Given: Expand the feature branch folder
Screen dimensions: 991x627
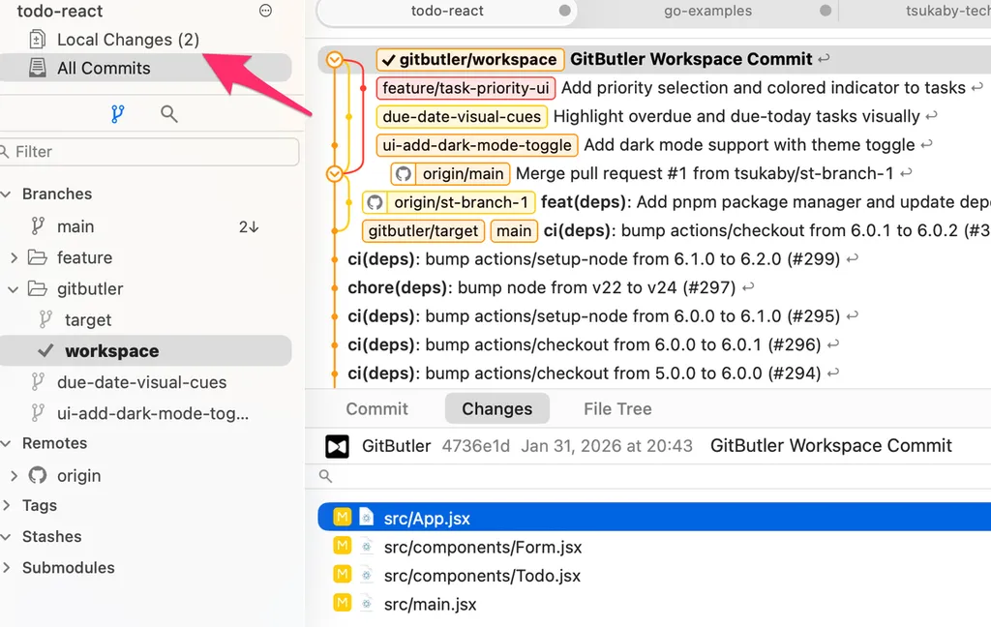Looking at the screenshot, I should tap(14, 258).
